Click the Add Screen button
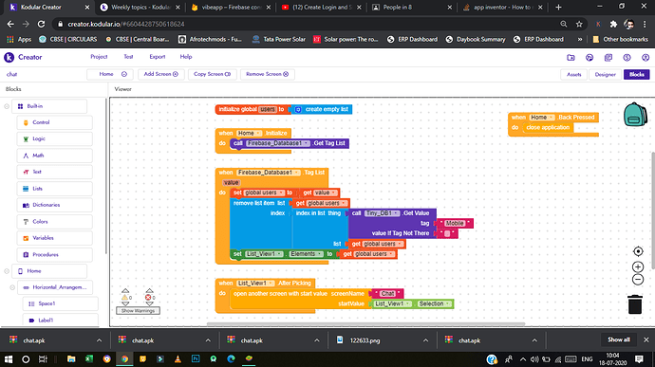 pos(160,74)
